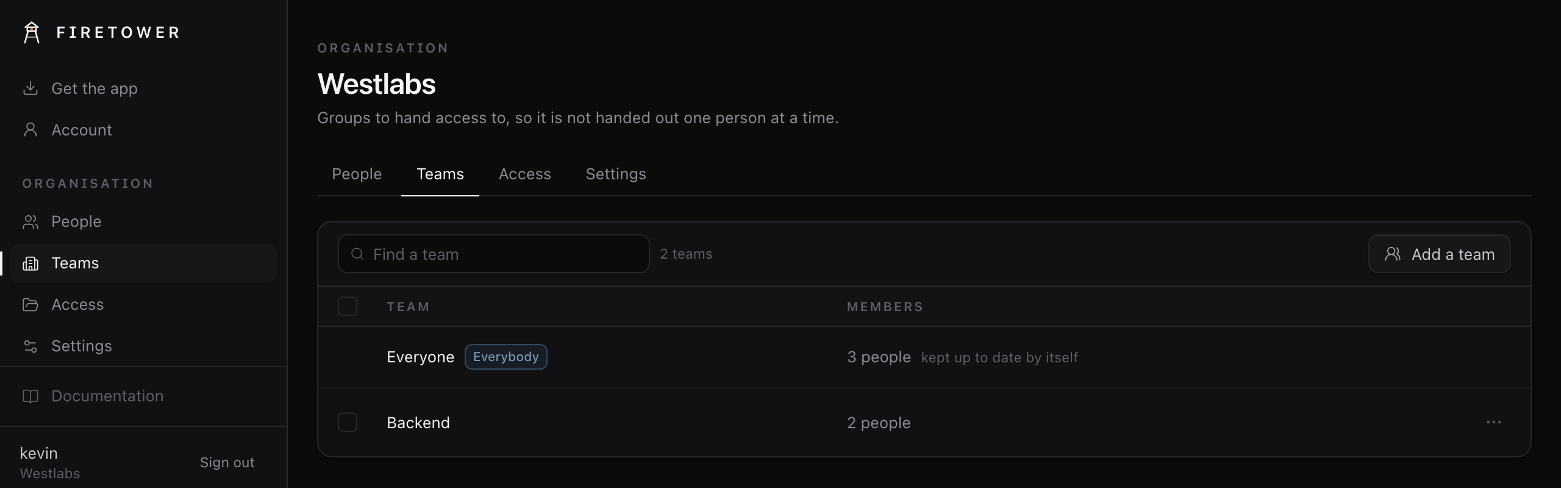Select the Teams tab

[440, 174]
